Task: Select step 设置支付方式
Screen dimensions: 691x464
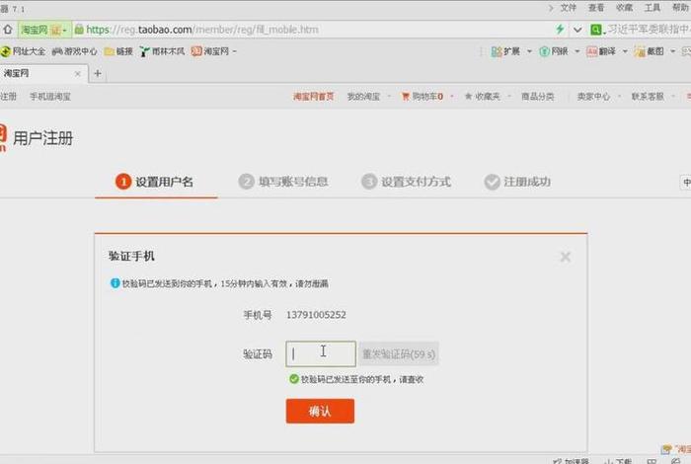Action: [x=406, y=182]
